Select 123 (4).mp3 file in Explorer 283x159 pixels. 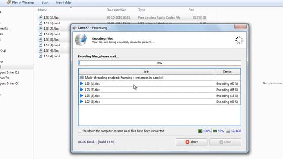(x=52, y=56)
